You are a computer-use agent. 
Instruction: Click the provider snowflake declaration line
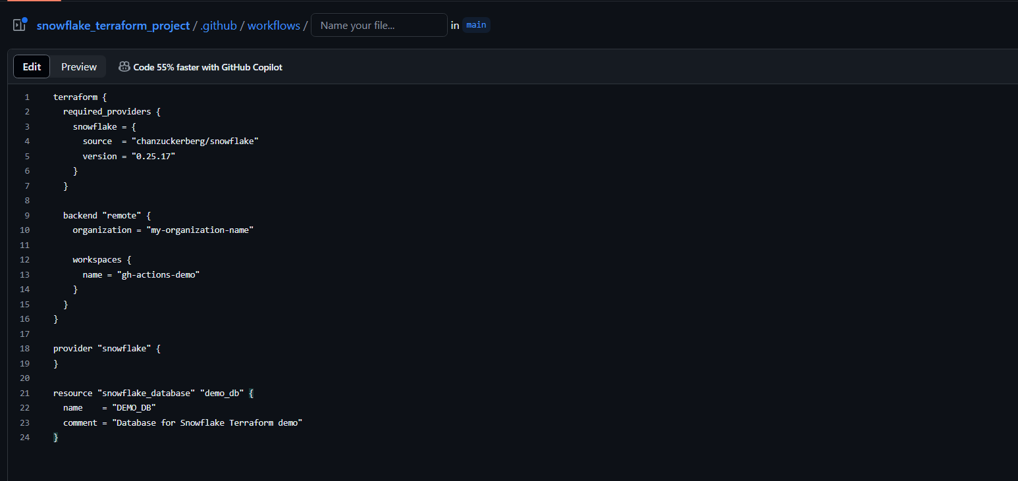pos(105,348)
